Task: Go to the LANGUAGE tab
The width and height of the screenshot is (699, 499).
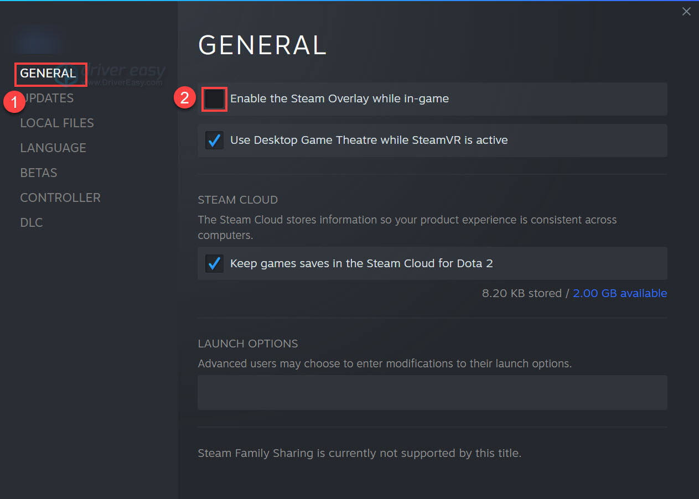Action: click(53, 148)
